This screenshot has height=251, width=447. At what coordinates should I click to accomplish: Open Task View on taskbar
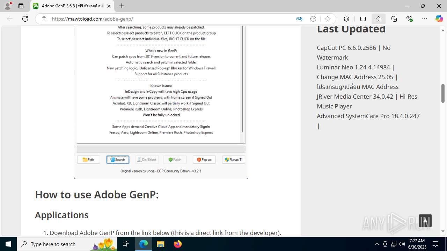(x=126, y=244)
